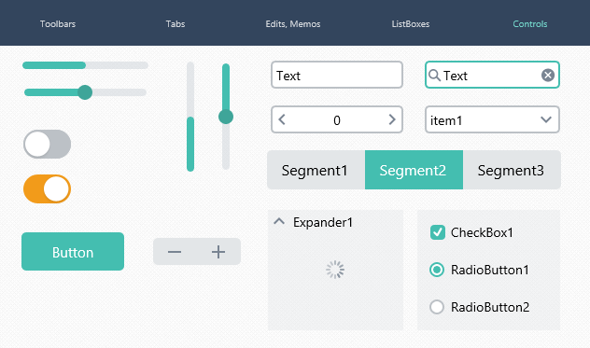Viewport: 590px width, 348px height.
Task: Click the minus icon button
Action: click(x=175, y=252)
